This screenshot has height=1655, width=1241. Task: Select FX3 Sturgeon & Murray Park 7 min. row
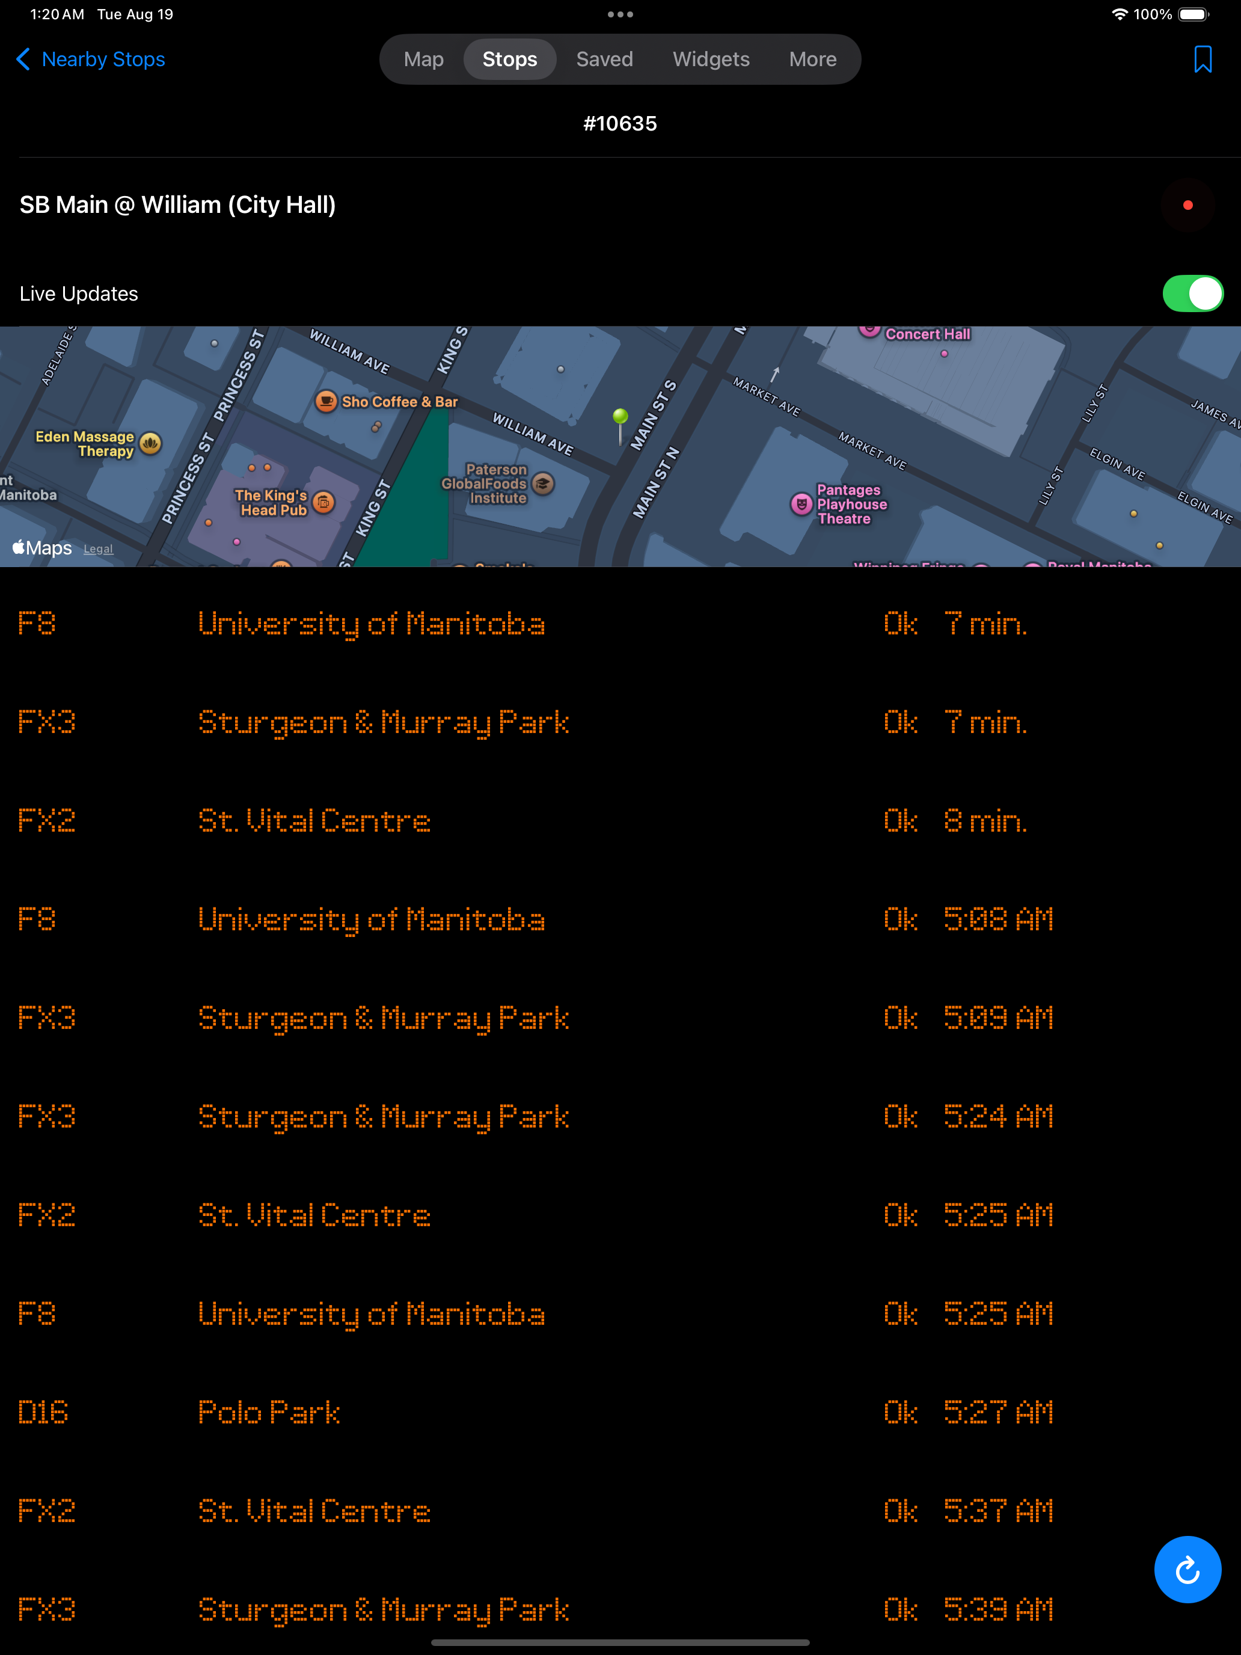[x=620, y=722]
